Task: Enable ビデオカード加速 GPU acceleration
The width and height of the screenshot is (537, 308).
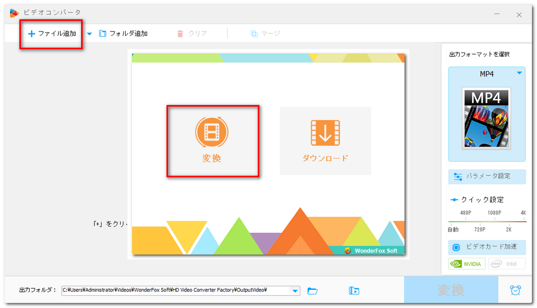Action: [487, 247]
